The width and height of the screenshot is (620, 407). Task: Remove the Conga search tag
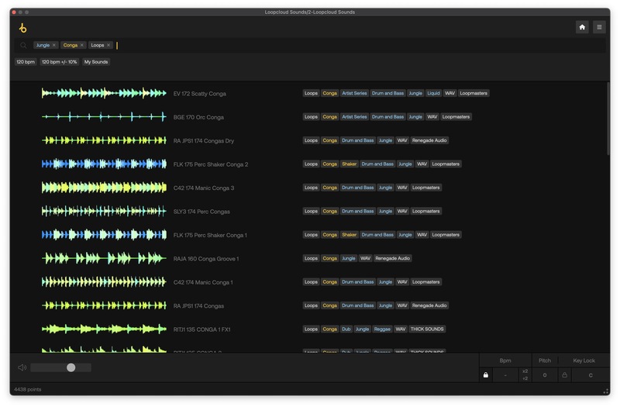(82, 46)
